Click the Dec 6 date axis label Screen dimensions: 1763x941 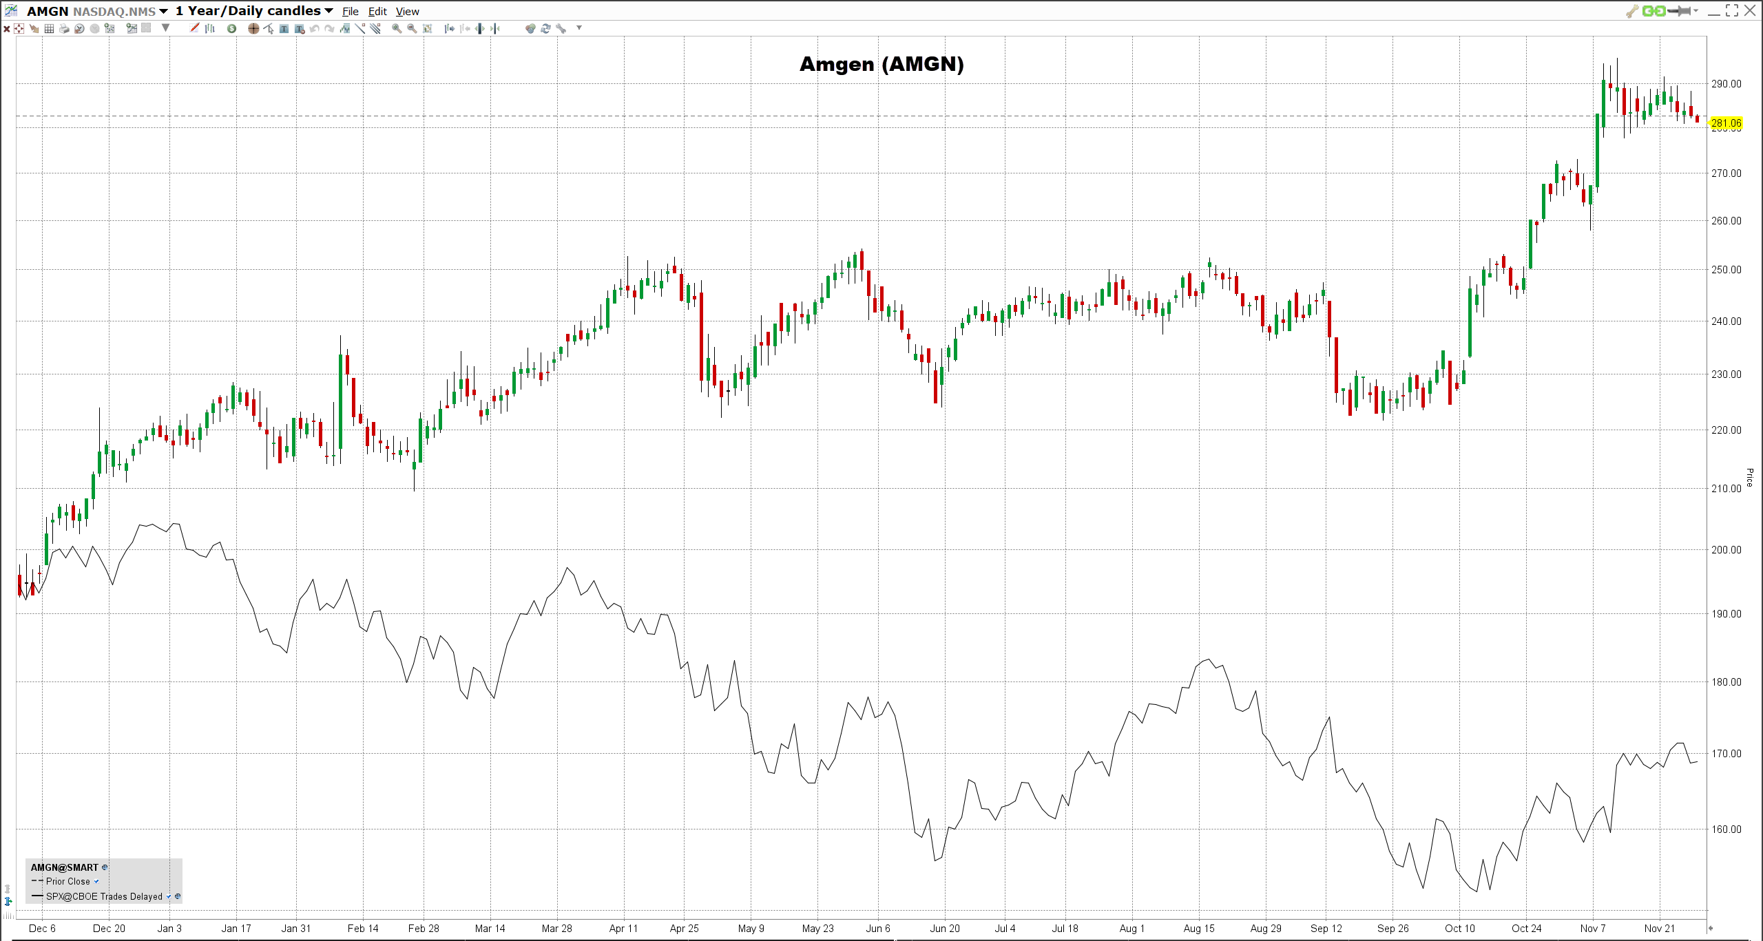point(42,928)
